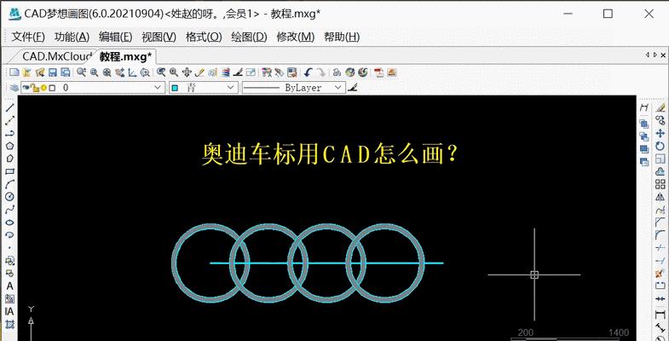
Task: Open the color '青' dropdown
Action: click(x=231, y=88)
